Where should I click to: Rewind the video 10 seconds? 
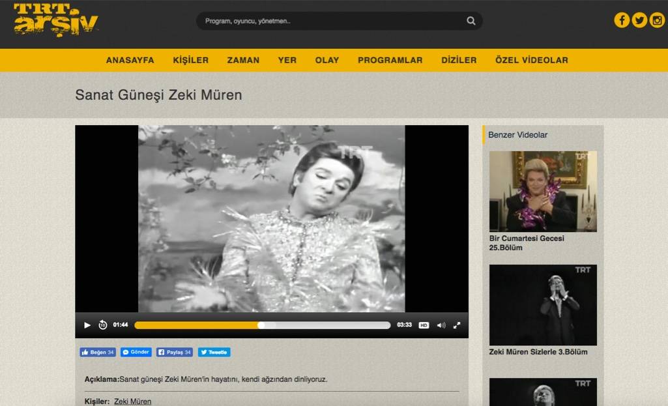point(103,325)
